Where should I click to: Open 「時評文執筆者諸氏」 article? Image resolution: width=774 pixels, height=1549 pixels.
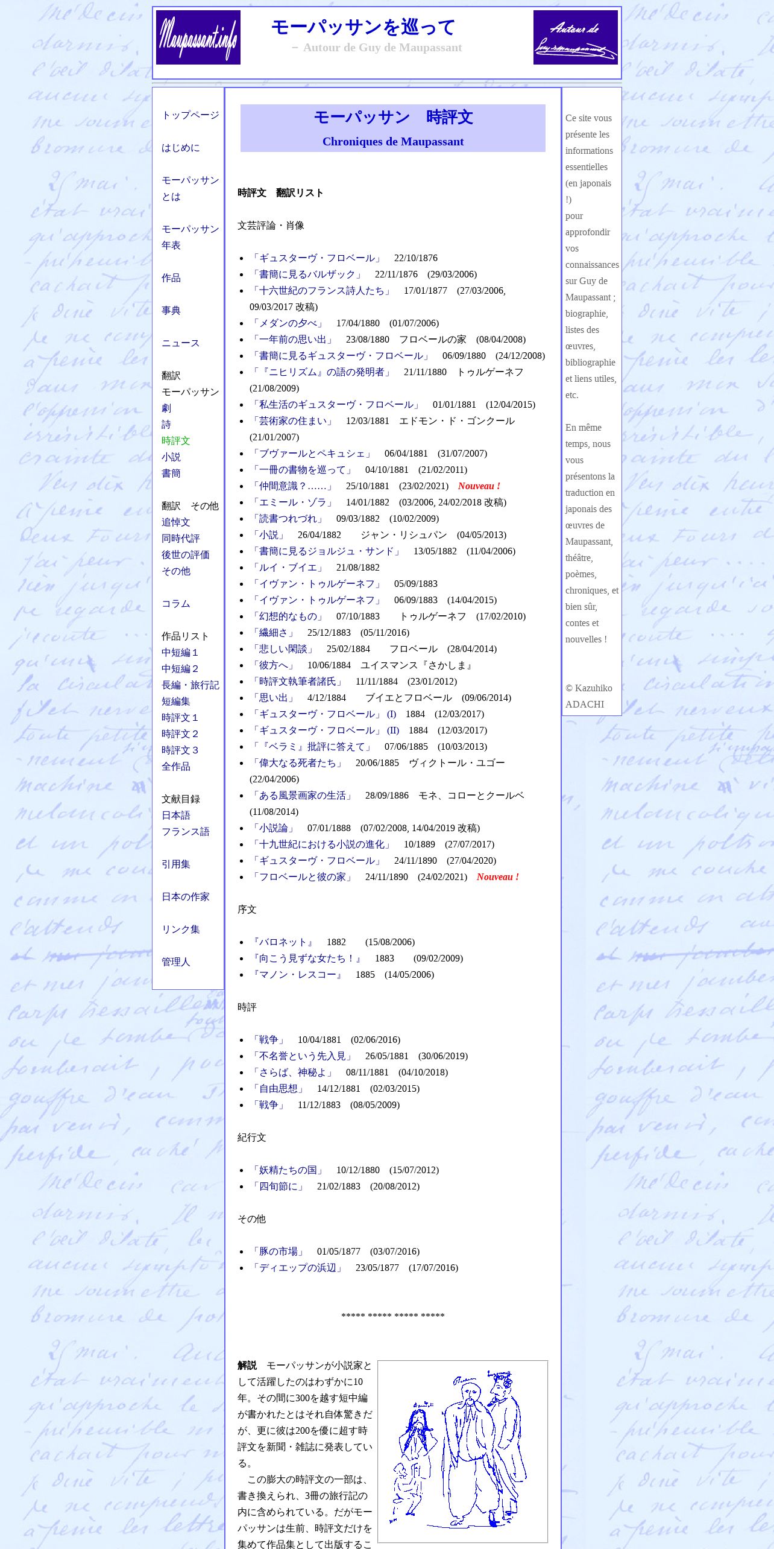(x=298, y=682)
